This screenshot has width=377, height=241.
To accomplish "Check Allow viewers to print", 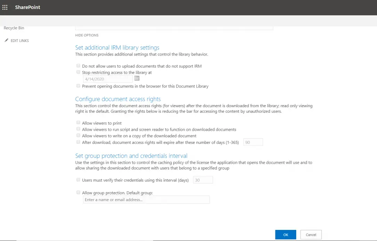I will point(78,122).
